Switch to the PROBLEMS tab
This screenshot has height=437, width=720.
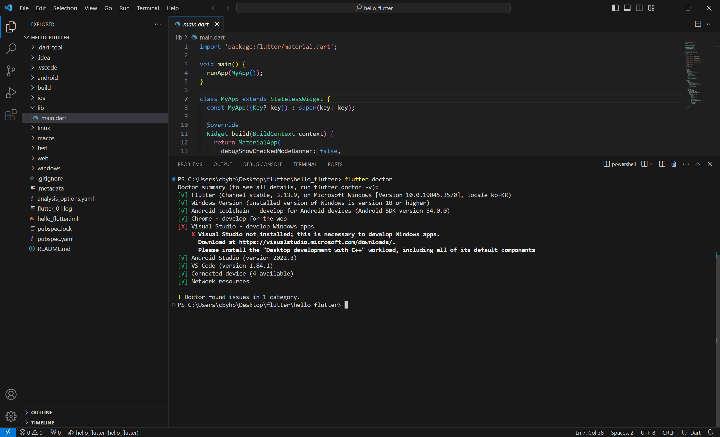[190, 164]
